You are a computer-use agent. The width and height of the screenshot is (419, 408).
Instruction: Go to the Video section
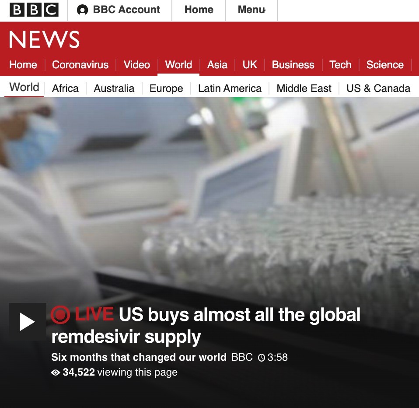pos(137,65)
